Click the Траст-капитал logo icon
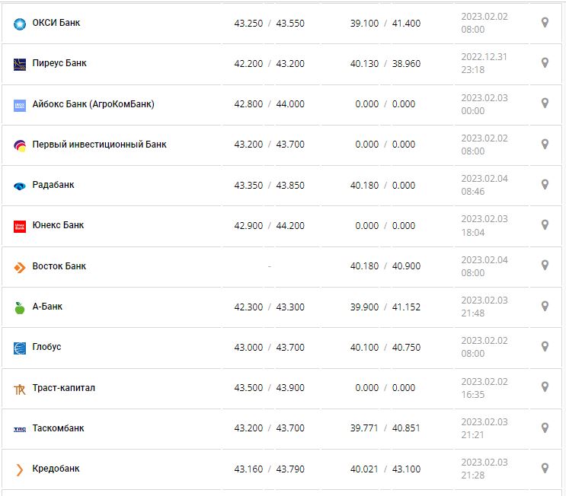The image size is (566, 496). (20, 389)
